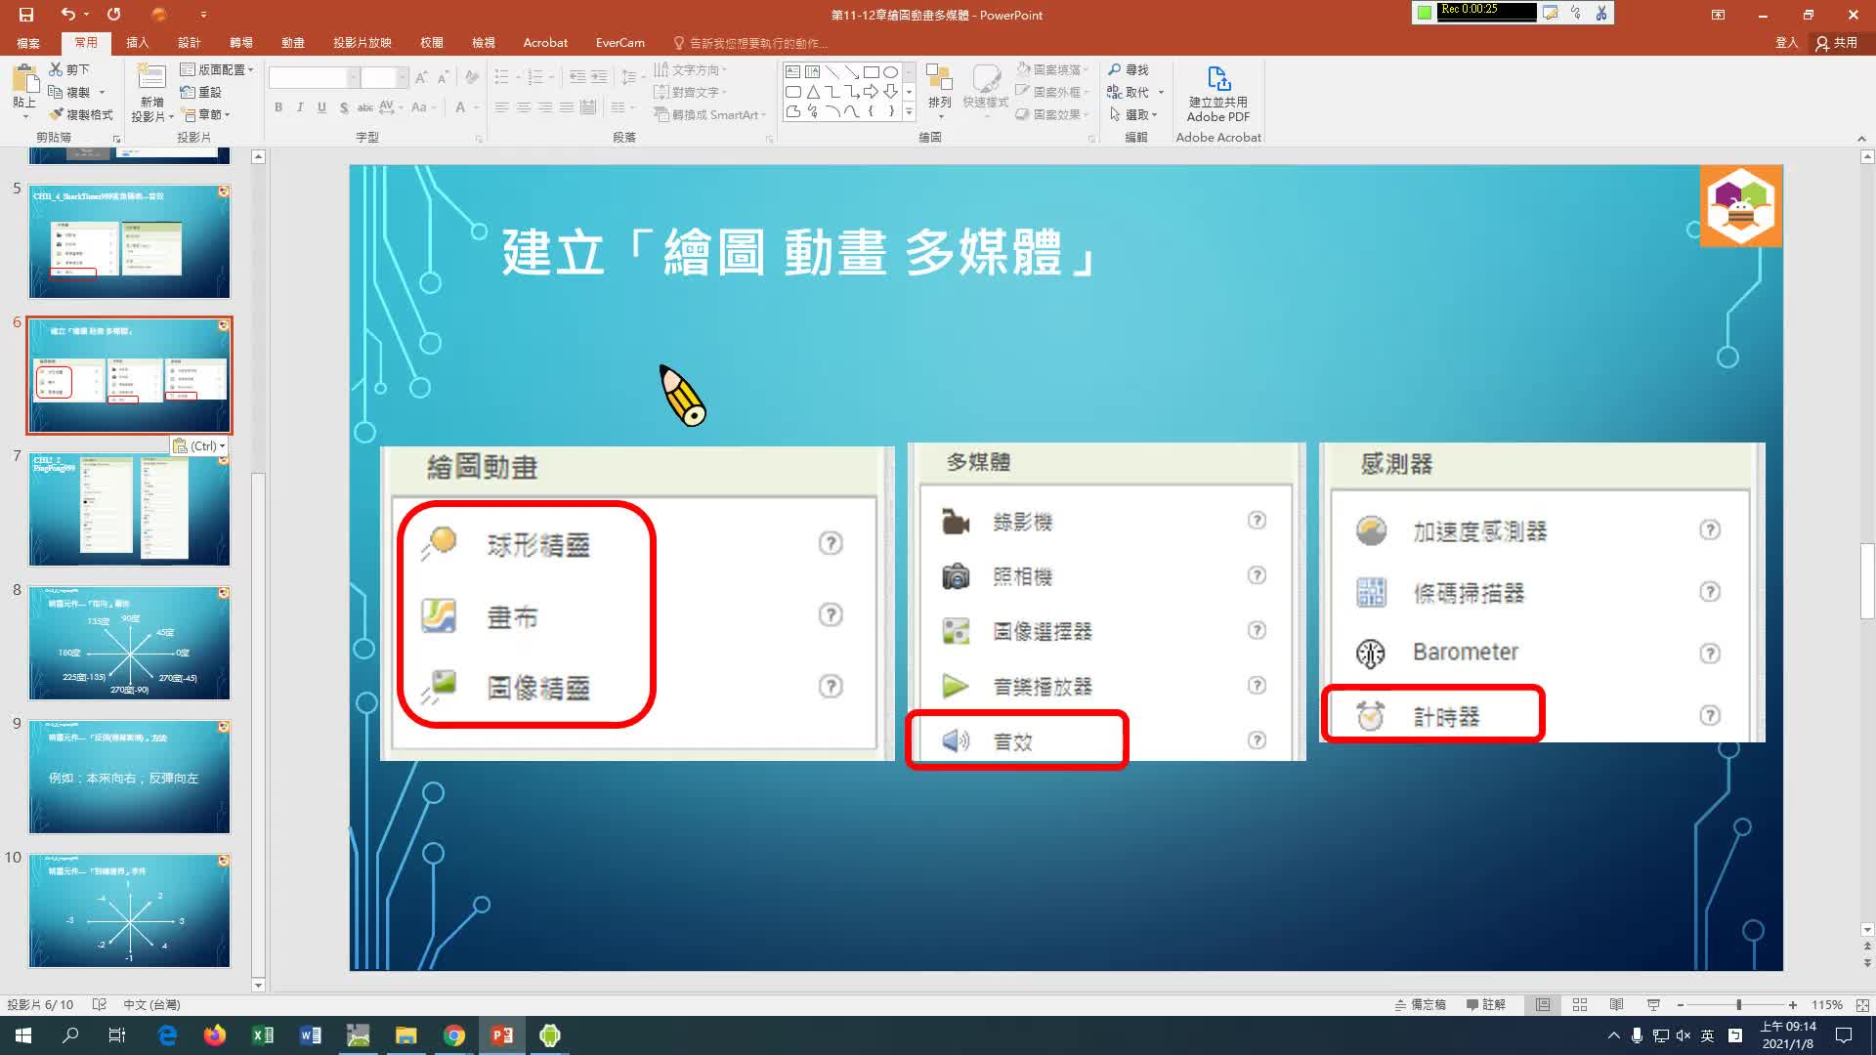Click Tell me what you want to do
This screenshot has height=1055, width=1876.
coord(750,43)
